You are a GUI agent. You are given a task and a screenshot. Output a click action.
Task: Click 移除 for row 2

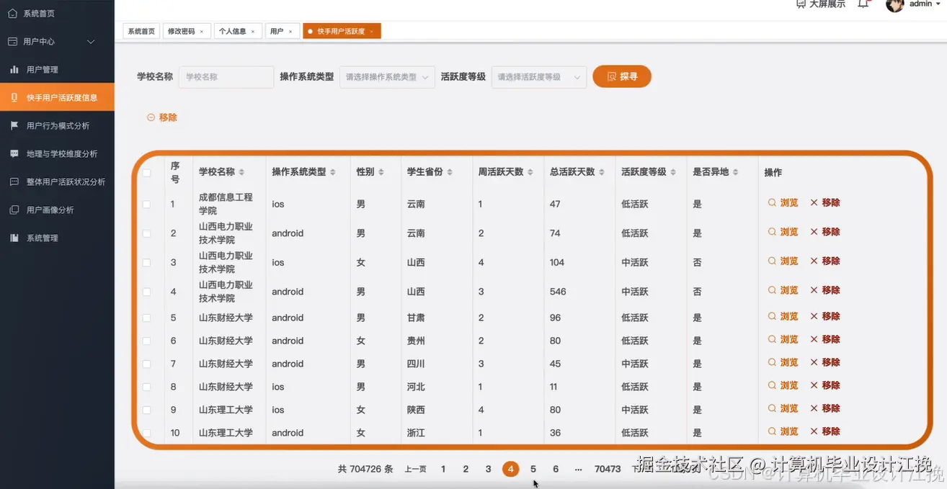coord(825,232)
